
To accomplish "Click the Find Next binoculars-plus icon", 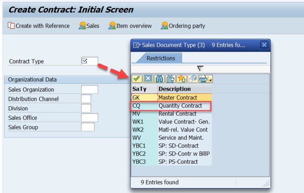I will point(170,79).
